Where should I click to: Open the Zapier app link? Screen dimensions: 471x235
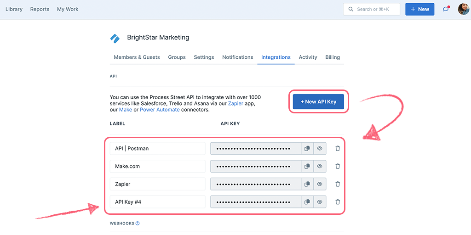[235, 103]
